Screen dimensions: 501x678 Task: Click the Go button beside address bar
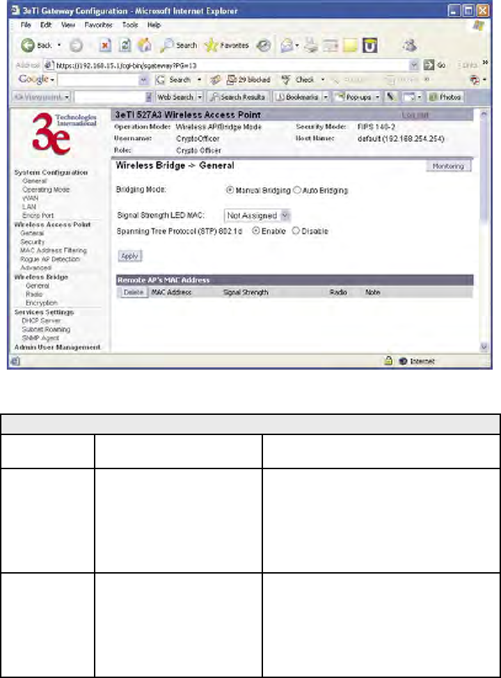pos(434,65)
